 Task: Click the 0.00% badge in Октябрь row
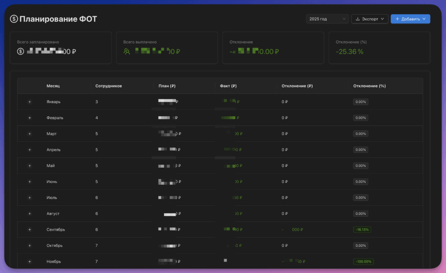tap(361, 246)
